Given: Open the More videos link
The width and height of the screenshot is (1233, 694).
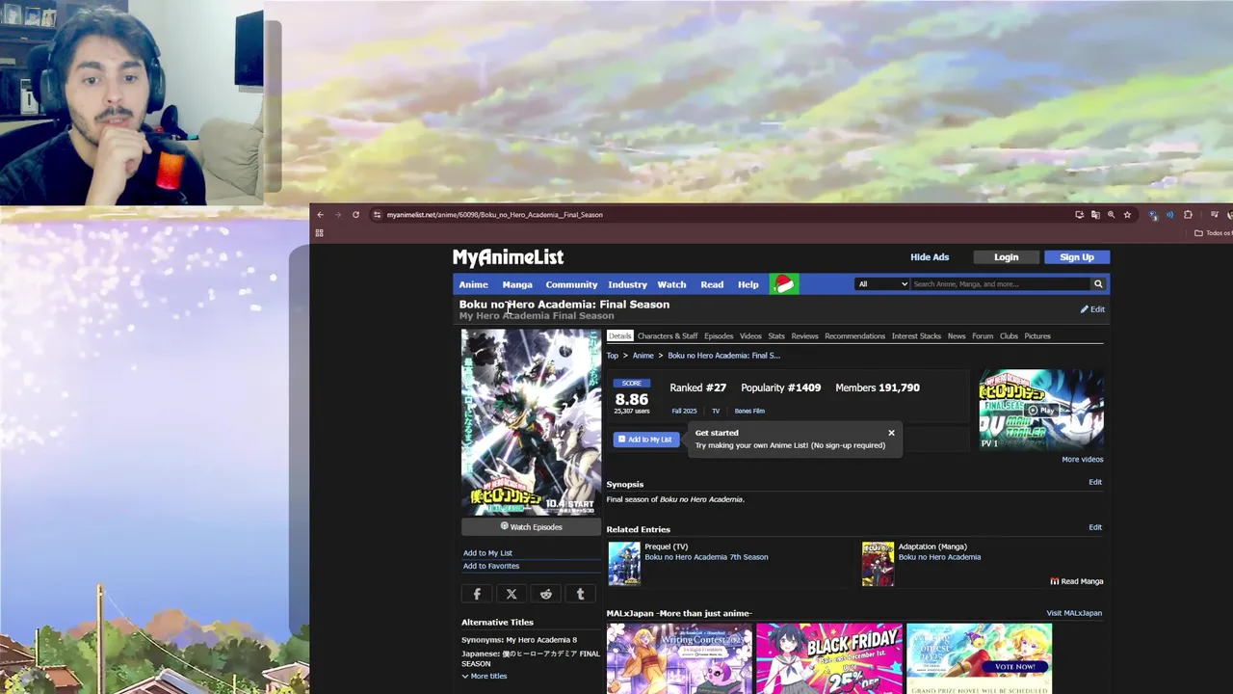Looking at the screenshot, I should [1083, 460].
